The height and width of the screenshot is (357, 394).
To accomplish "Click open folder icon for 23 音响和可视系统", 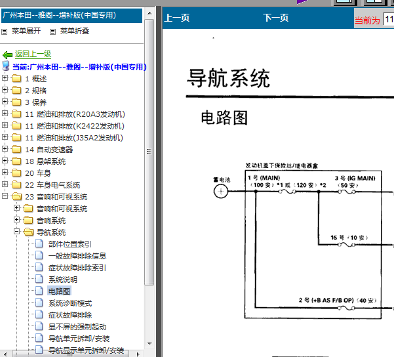I will pyautogui.click(x=17, y=196).
